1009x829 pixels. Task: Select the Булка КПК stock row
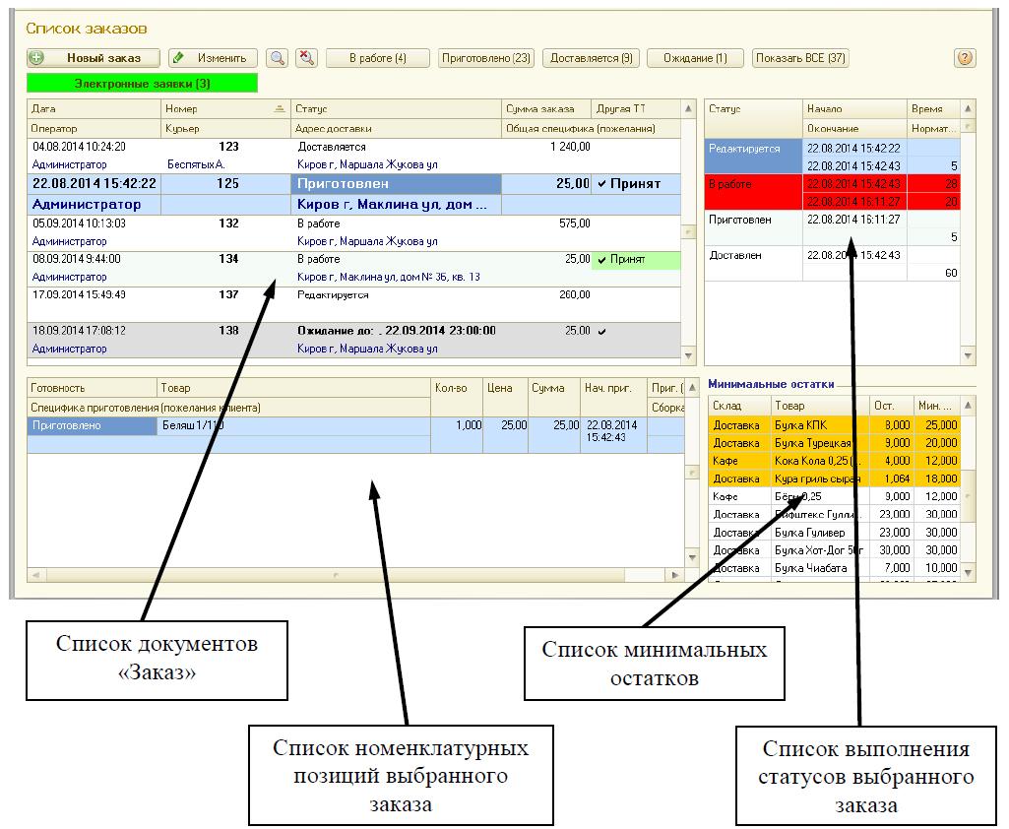(x=834, y=425)
